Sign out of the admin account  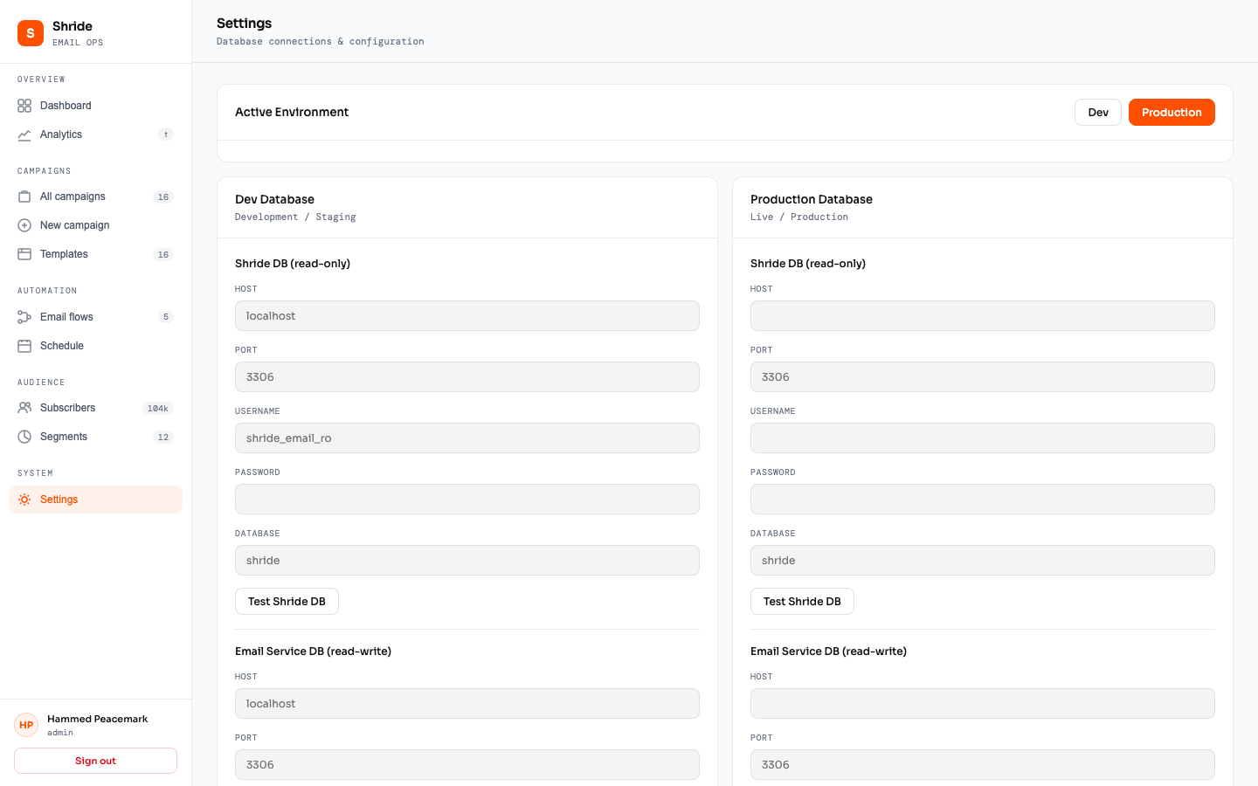click(x=94, y=760)
